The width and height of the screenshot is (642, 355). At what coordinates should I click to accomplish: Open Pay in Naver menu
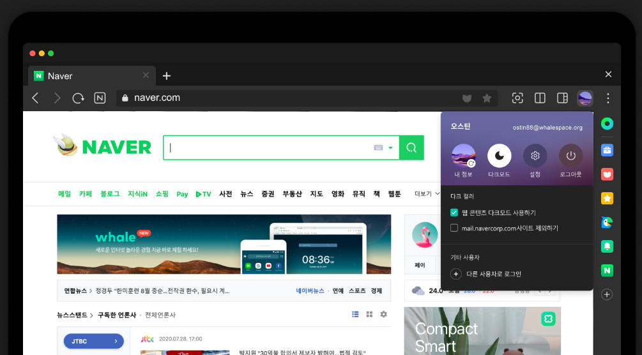pos(182,194)
